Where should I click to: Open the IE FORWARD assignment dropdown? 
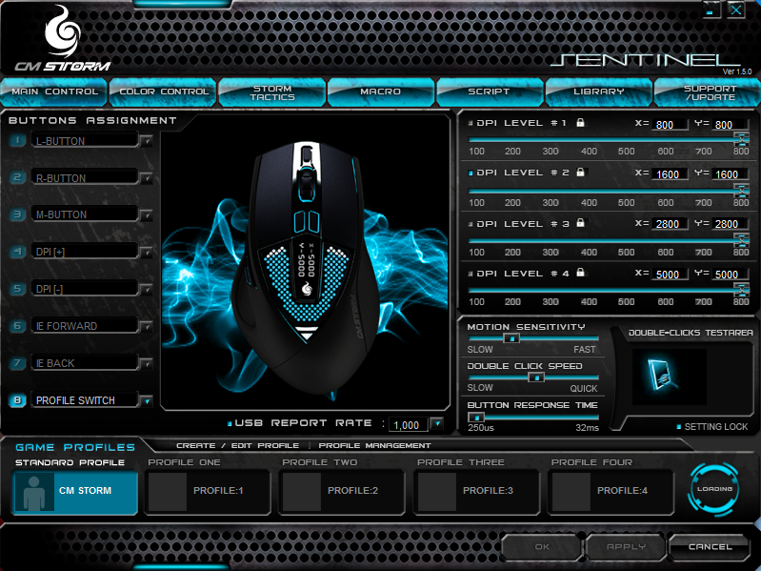click(146, 326)
